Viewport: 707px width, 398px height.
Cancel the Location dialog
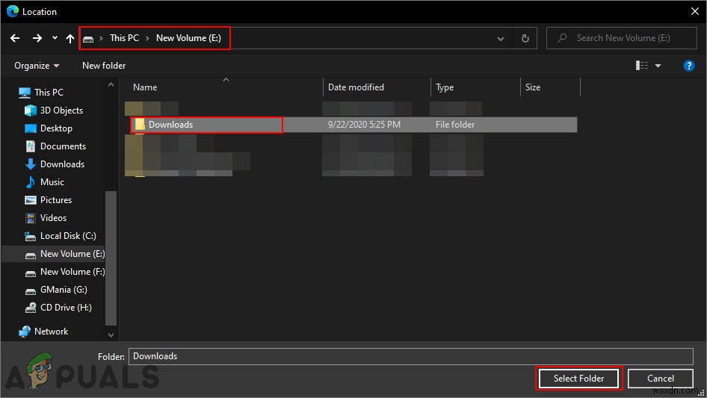pyautogui.click(x=661, y=379)
